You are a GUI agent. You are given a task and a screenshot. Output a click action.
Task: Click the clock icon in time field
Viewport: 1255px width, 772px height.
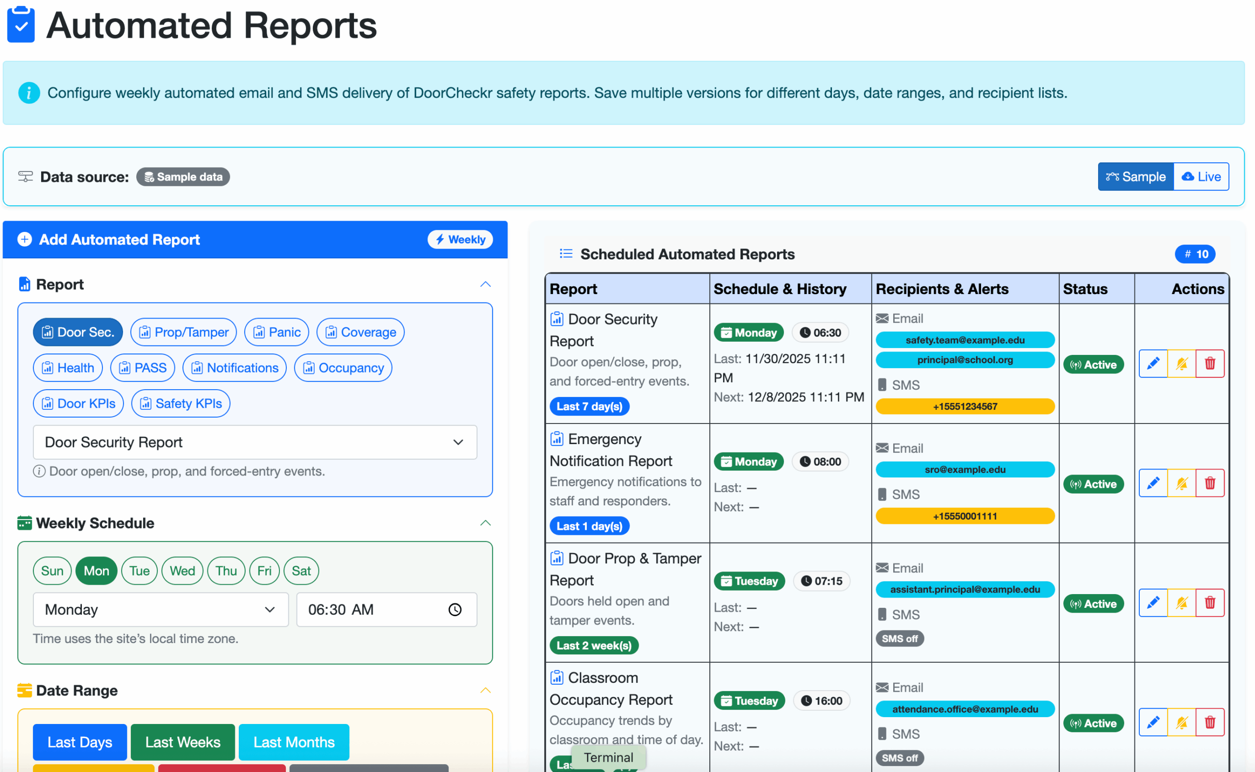tap(455, 610)
